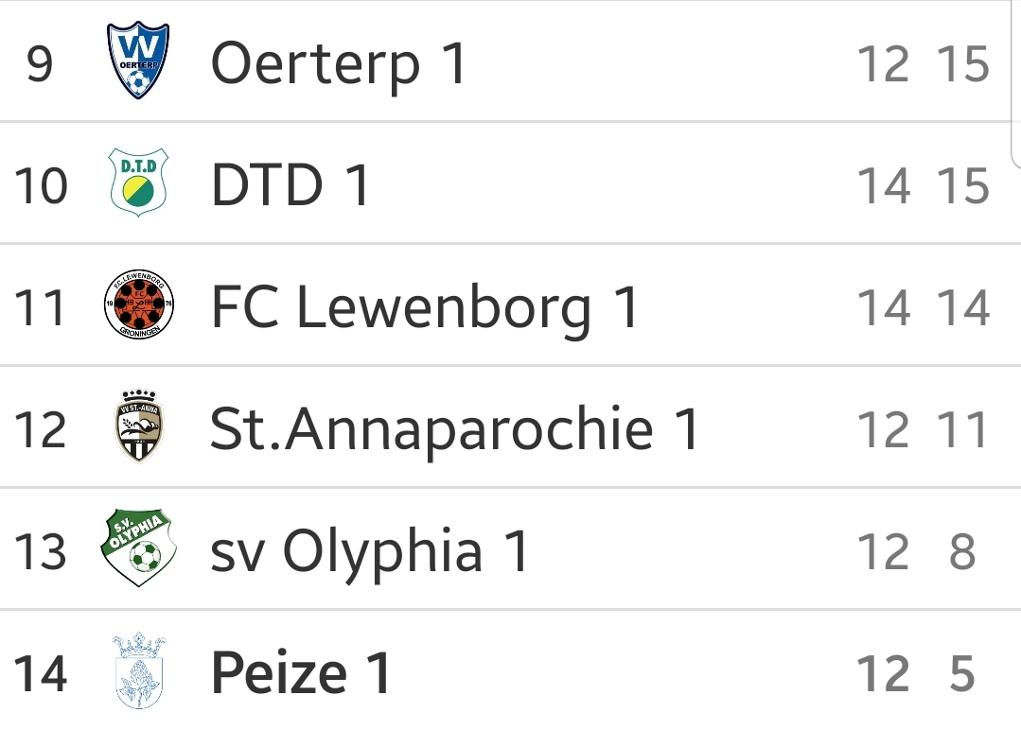The height and width of the screenshot is (730, 1021).
Task: Open St.Annaparochie 1 team page
Action: pyautogui.click(x=454, y=429)
